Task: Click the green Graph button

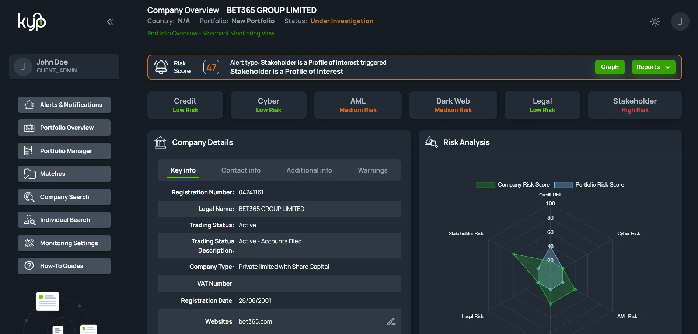Action: 610,67
